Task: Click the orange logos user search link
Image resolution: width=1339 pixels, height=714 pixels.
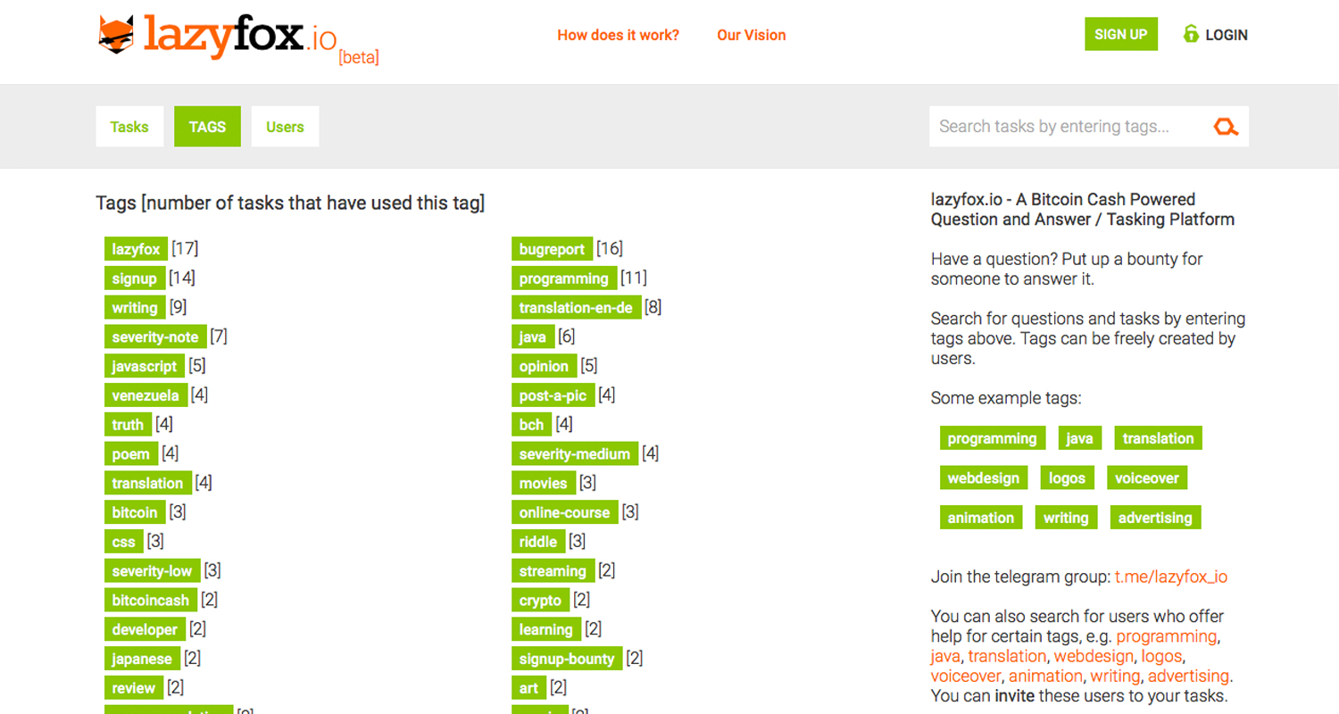Action: pos(1160,656)
